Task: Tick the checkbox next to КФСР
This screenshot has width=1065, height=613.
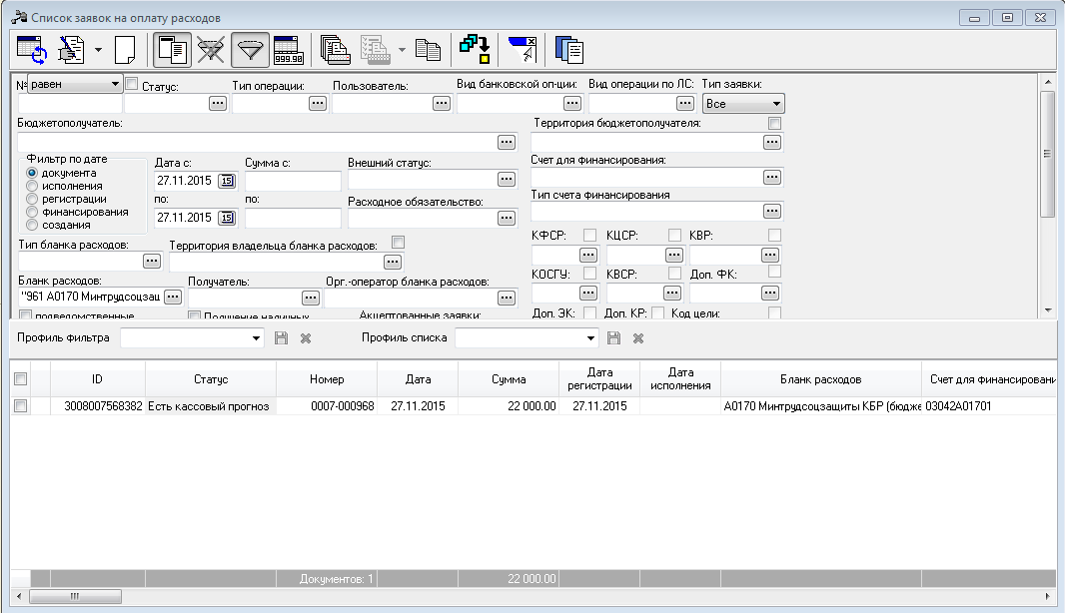Action: 589,235
